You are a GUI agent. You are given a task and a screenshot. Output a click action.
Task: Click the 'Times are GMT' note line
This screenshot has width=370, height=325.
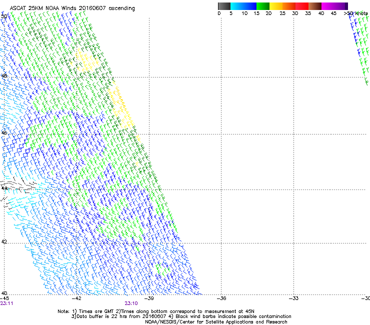tap(156, 311)
